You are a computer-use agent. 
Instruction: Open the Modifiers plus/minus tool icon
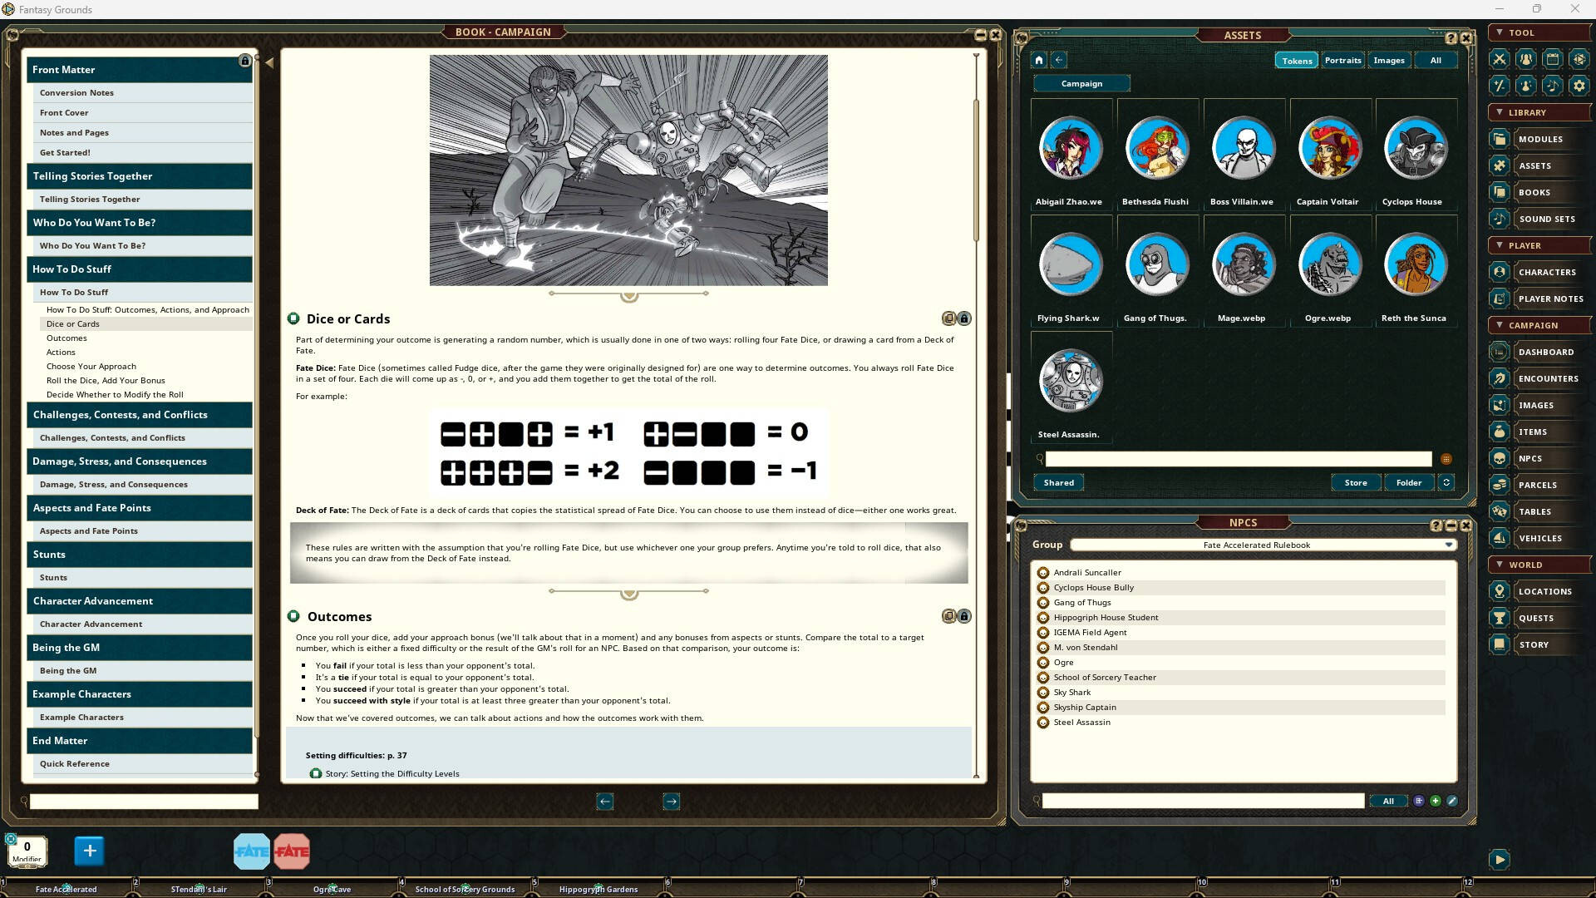click(1499, 86)
